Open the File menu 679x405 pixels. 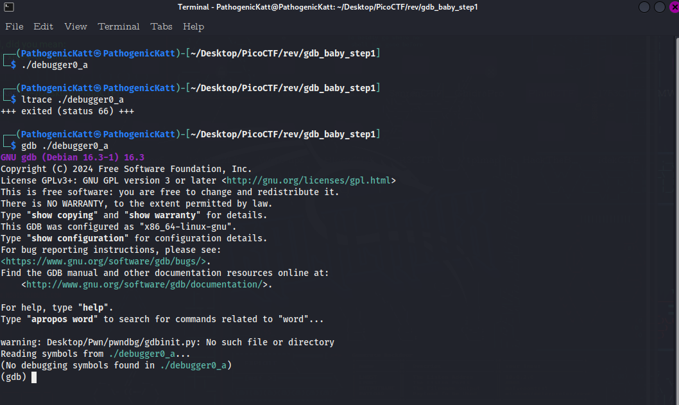(x=14, y=26)
